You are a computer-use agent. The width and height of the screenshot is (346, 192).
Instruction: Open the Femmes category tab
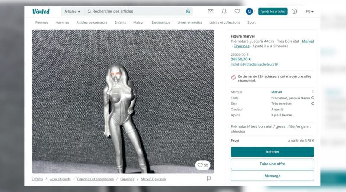pos(42,22)
